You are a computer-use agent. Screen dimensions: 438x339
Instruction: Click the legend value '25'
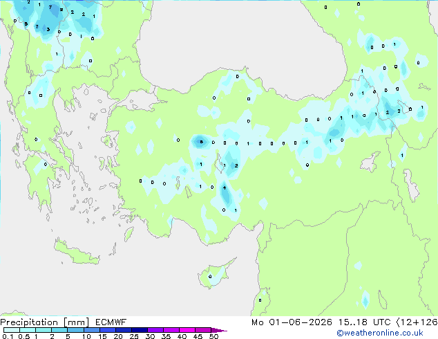click(134, 336)
